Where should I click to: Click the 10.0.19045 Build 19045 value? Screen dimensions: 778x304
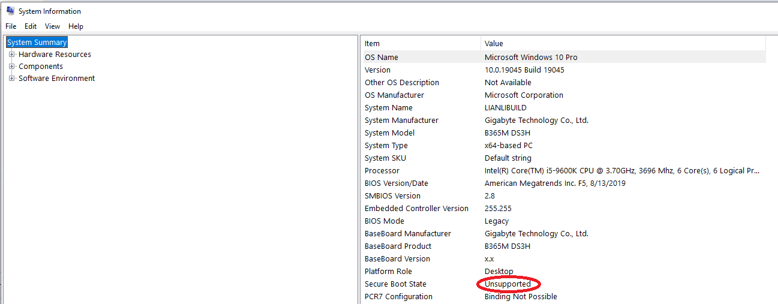pos(524,70)
